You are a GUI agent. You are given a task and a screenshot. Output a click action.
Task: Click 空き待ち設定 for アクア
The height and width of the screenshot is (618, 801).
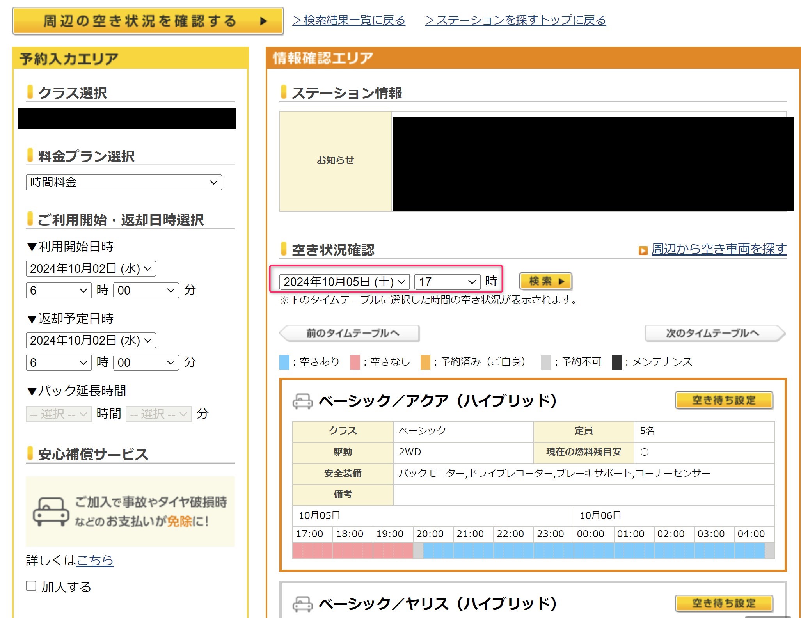pos(724,400)
